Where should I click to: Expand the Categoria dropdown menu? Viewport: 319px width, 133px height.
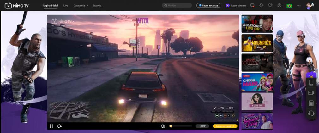pyautogui.click(x=81, y=6)
